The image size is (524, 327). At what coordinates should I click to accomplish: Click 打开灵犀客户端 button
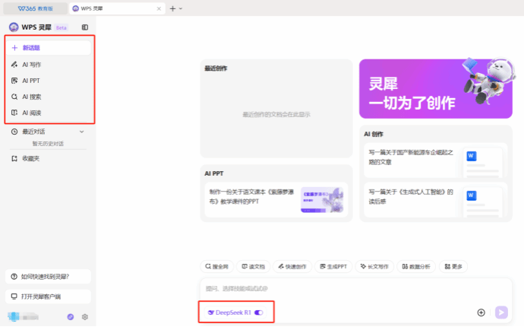click(46, 296)
